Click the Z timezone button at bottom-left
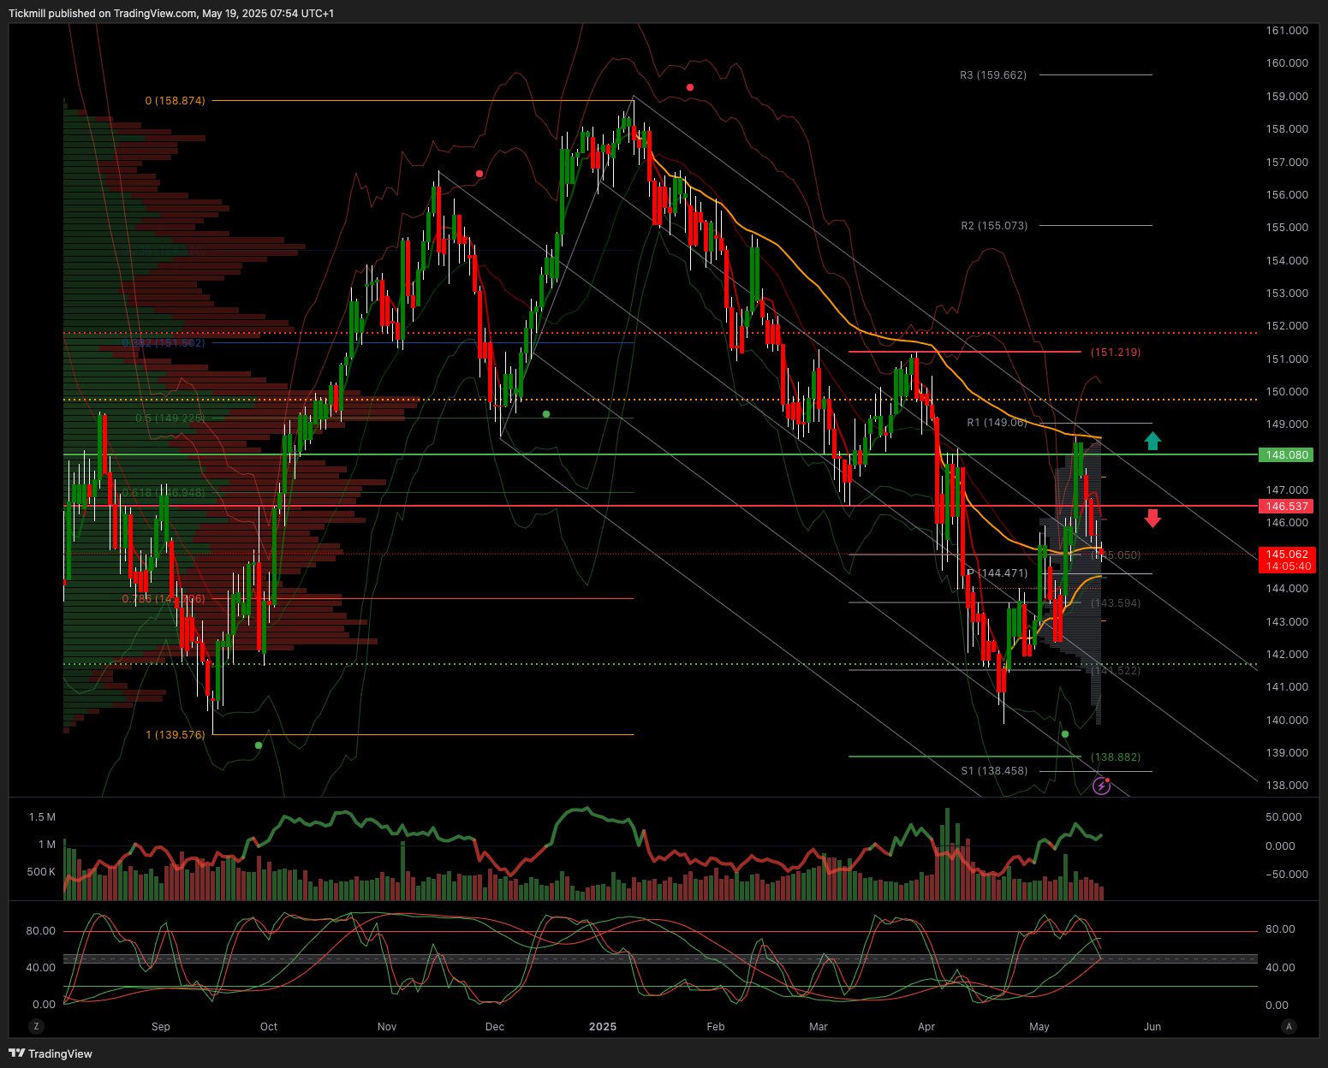This screenshot has width=1328, height=1068. tap(36, 1026)
